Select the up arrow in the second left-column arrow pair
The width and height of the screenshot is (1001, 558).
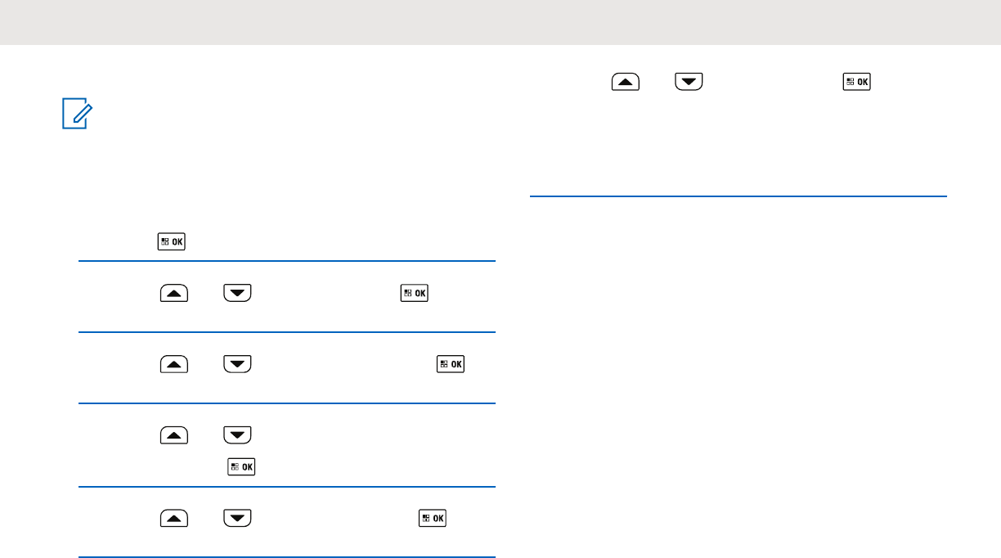pos(173,363)
